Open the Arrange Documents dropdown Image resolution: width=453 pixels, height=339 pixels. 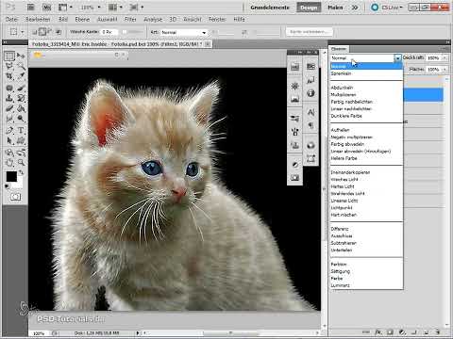(x=115, y=7)
